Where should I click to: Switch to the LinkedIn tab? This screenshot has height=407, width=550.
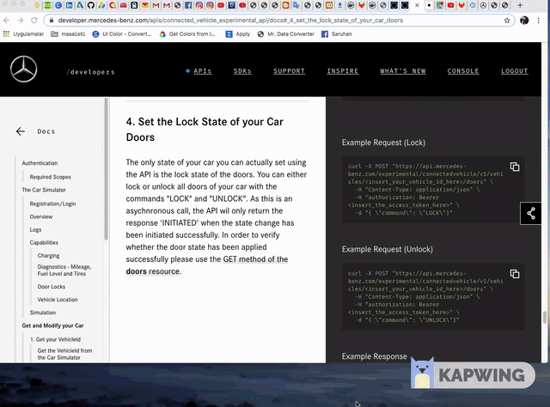69,5
